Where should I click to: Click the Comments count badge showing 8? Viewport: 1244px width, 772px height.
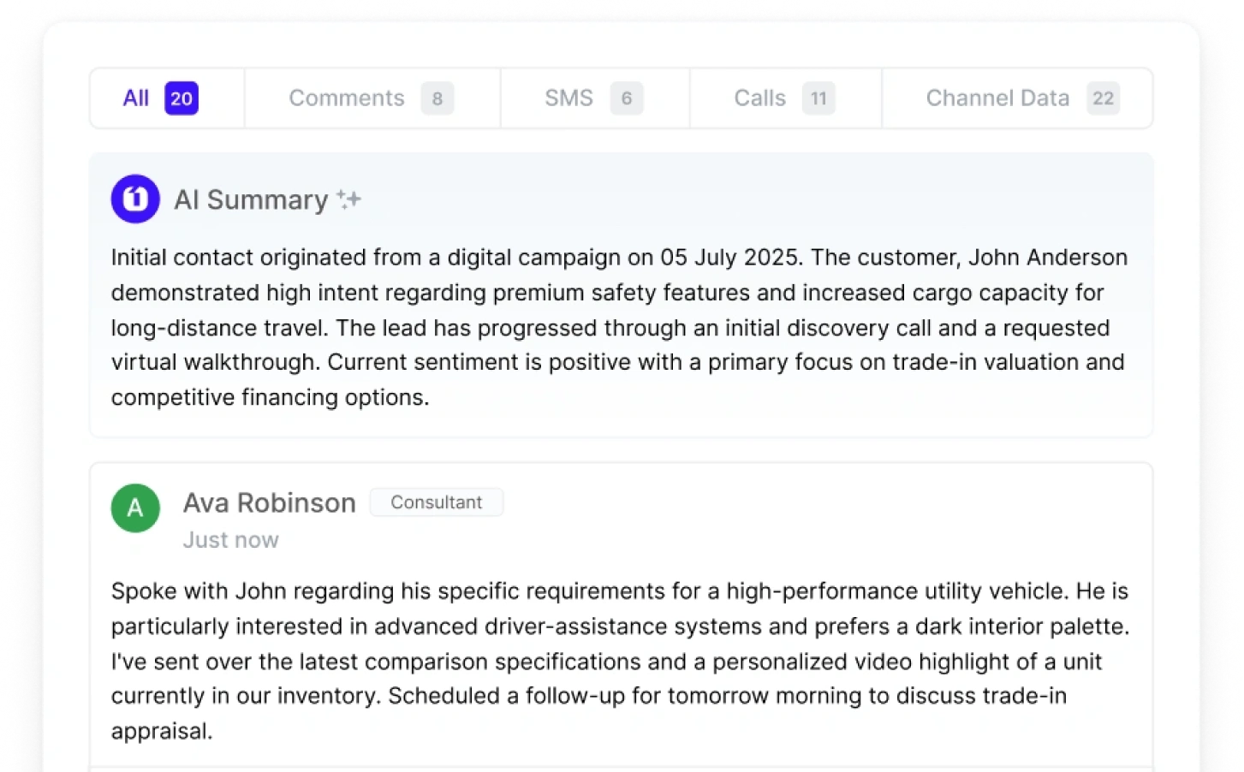pyautogui.click(x=437, y=98)
